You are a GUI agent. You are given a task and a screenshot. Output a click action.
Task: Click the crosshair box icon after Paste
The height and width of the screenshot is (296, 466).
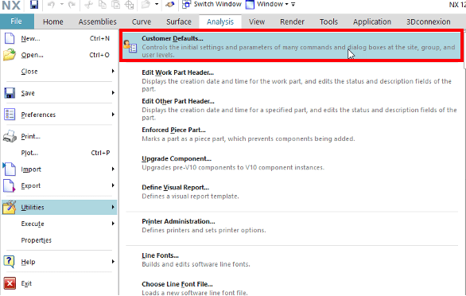pos(129,5)
